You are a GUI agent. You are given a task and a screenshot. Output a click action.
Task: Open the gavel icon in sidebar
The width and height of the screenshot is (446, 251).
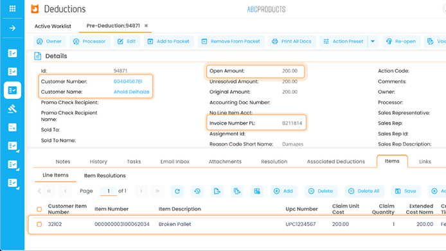coord(12,108)
